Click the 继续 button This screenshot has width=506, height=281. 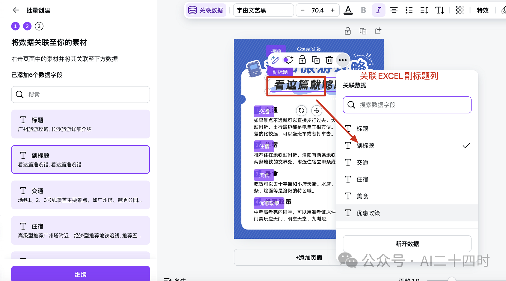pyautogui.click(x=80, y=274)
